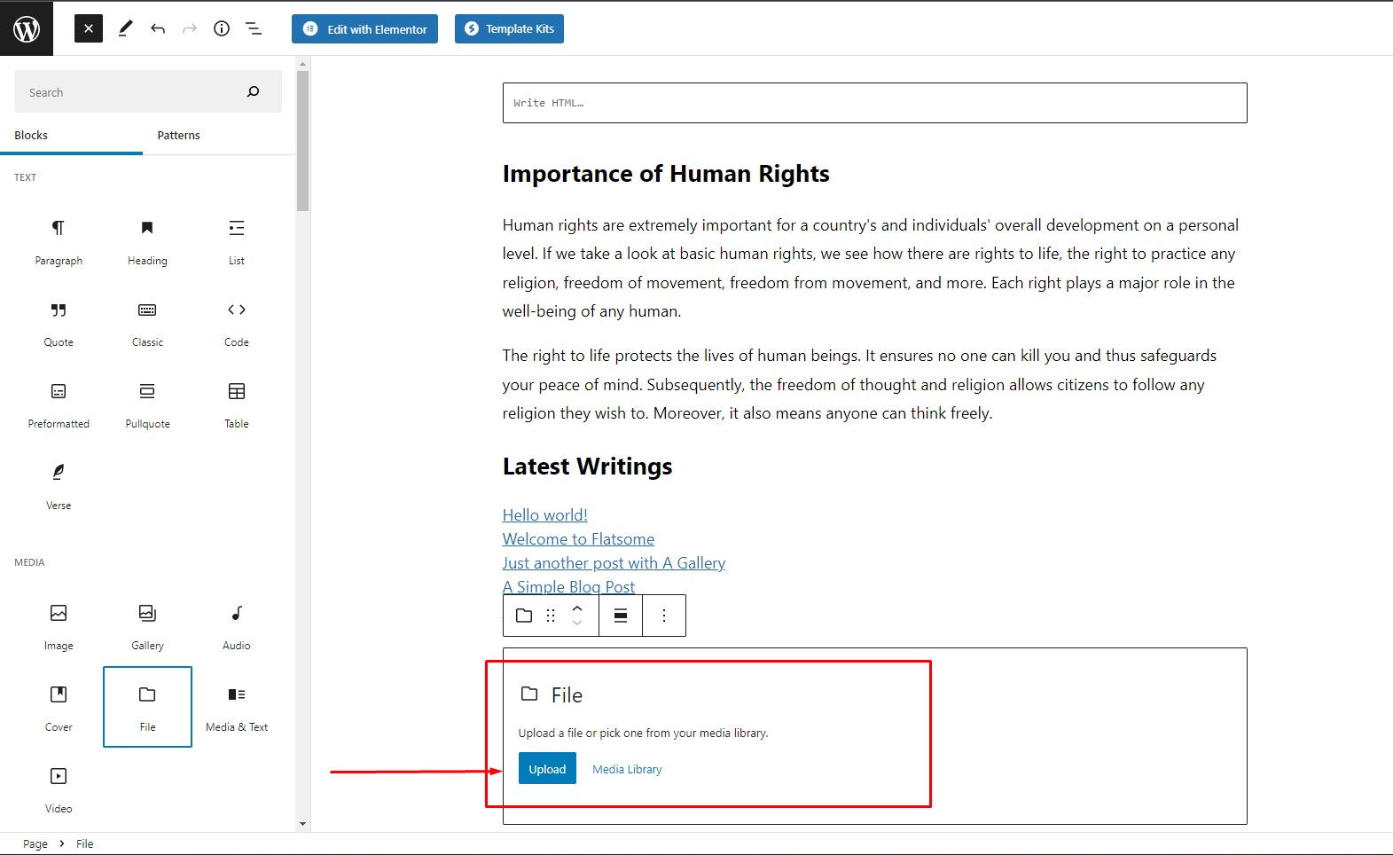Click the inserter scrollbar down arrow
Screen dimensions: 1393x855
(302, 824)
